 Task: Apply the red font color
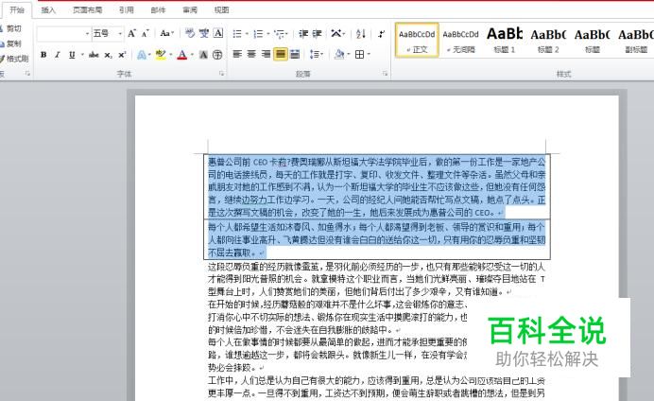[x=182, y=55]
